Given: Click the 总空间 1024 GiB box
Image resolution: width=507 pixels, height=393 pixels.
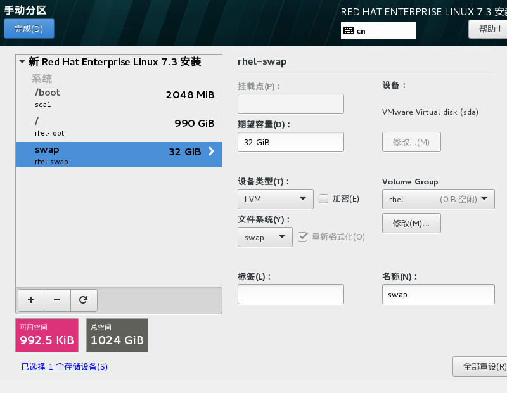Looking at the screenshot, I should point(117,335).
